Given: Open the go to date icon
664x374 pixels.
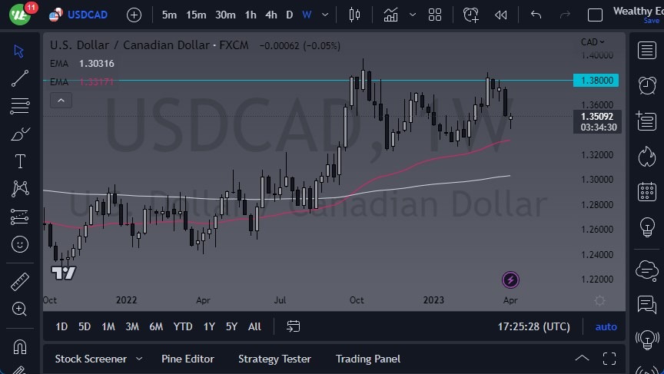Looking at the screenshot, I should 293,326.
